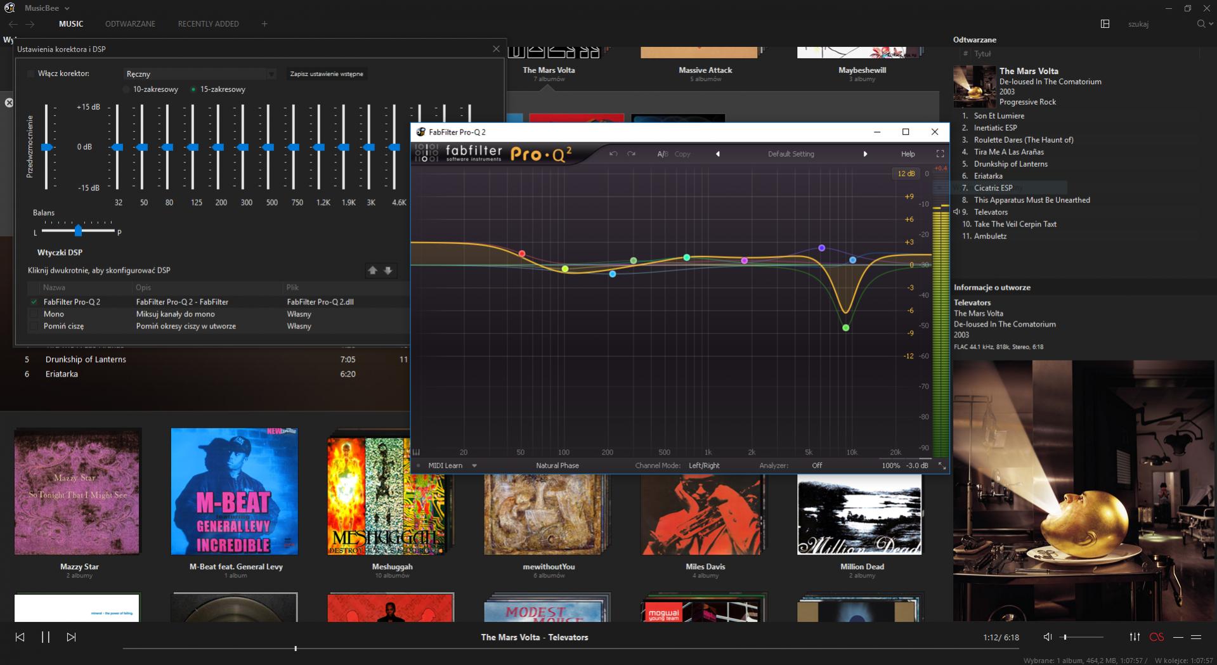This screenshot has width=1217, height=665.
Task: Mute volume with the speaker icon
Action: point(1047,637)
